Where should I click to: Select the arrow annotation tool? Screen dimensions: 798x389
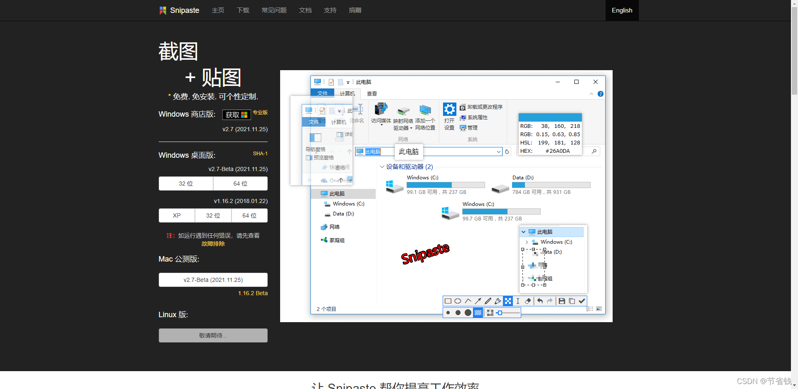[478, 301]
